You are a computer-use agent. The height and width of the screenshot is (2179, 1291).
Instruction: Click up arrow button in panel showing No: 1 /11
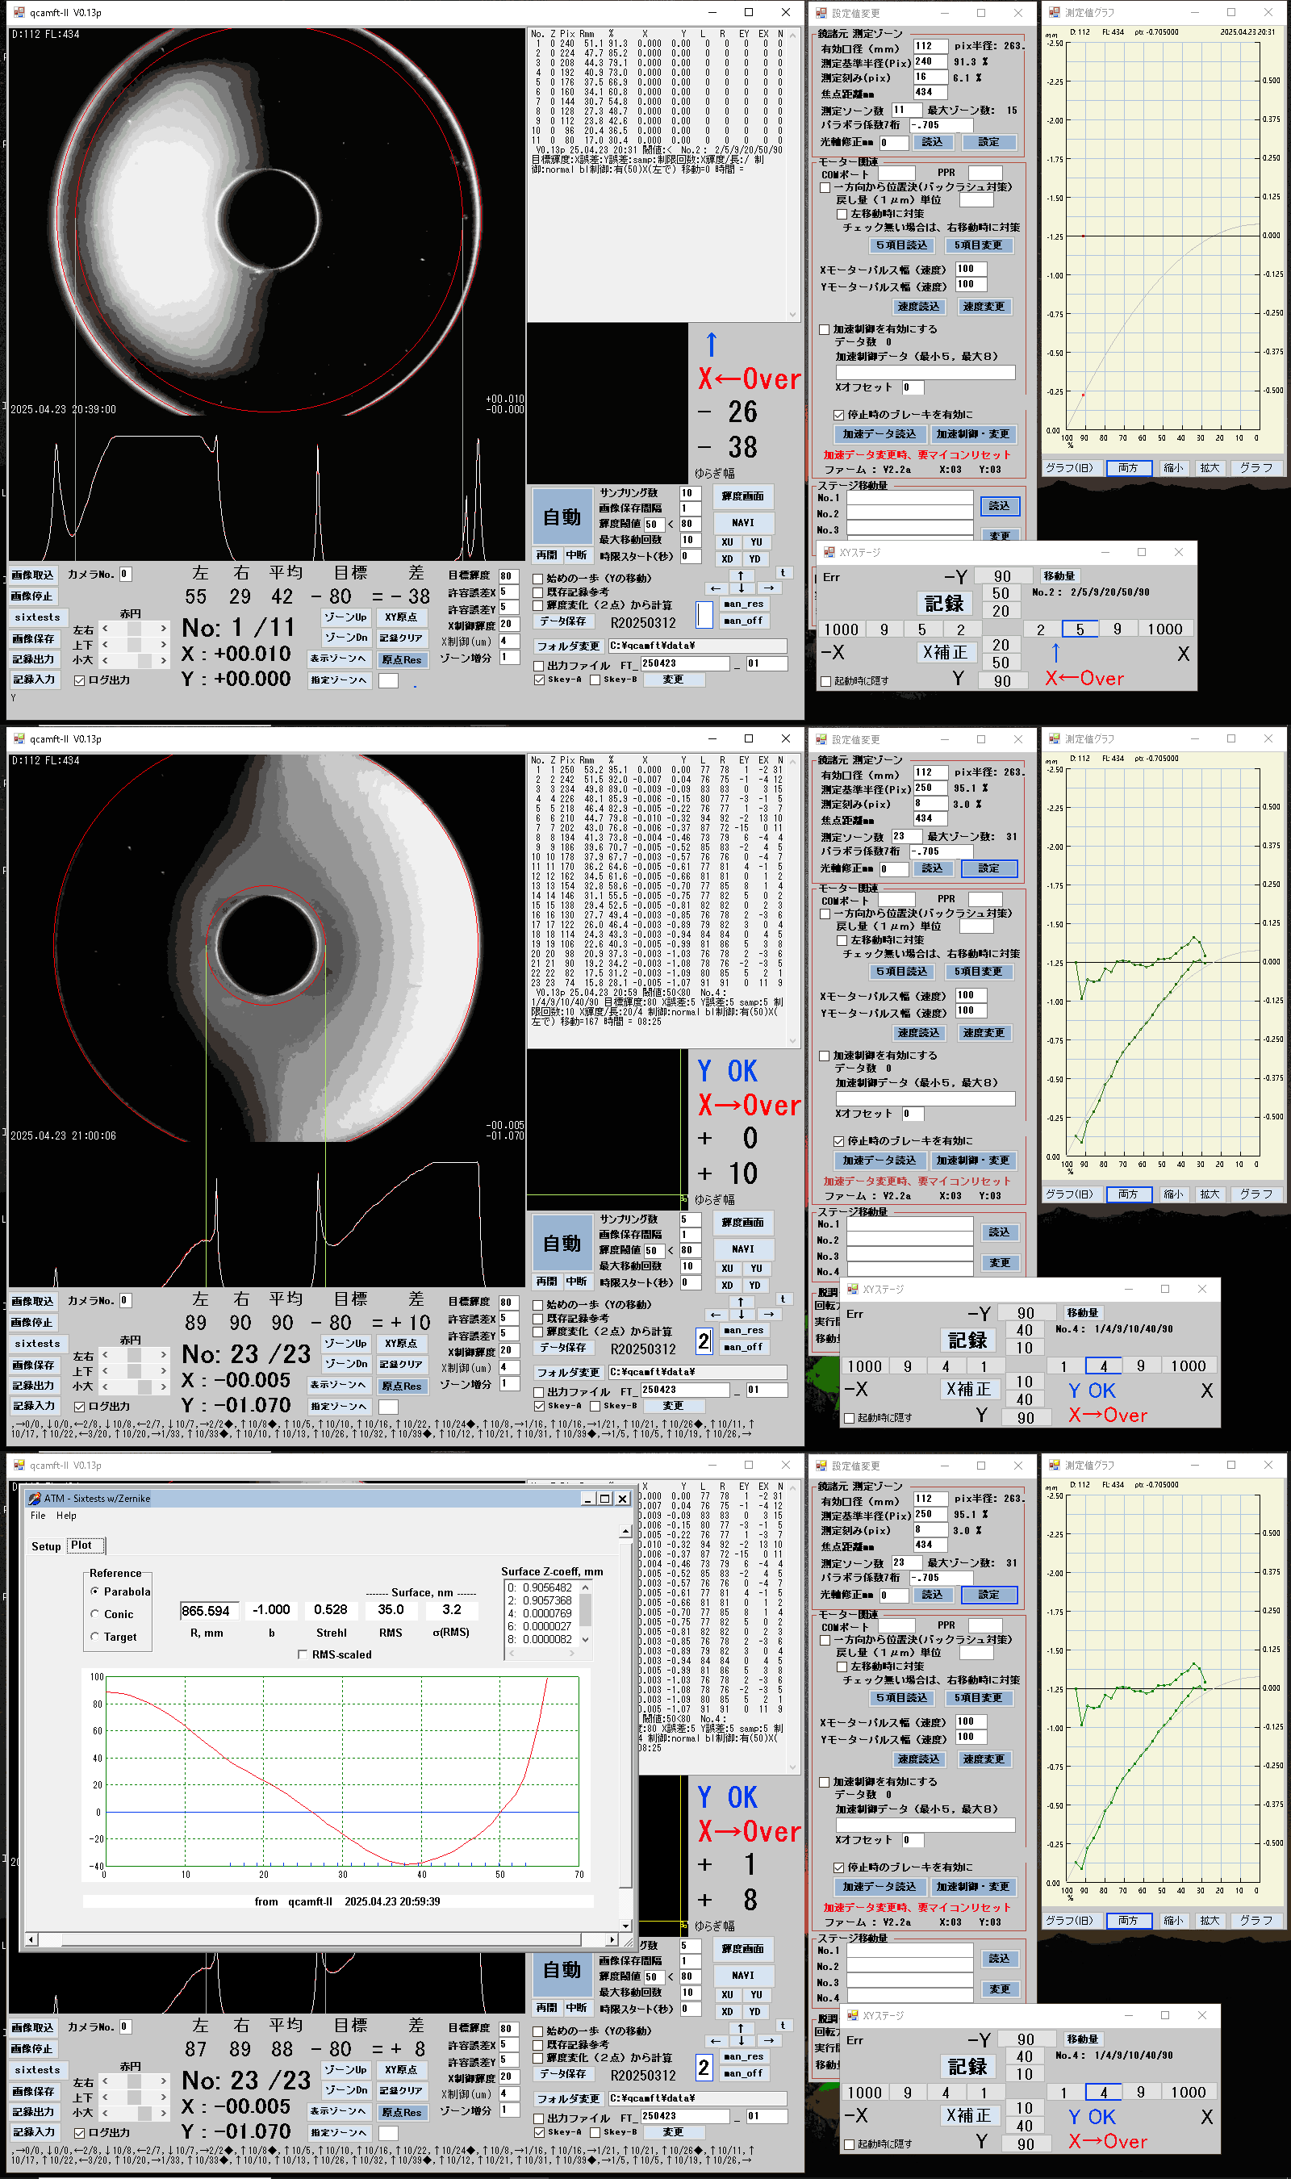pos(741,576)
